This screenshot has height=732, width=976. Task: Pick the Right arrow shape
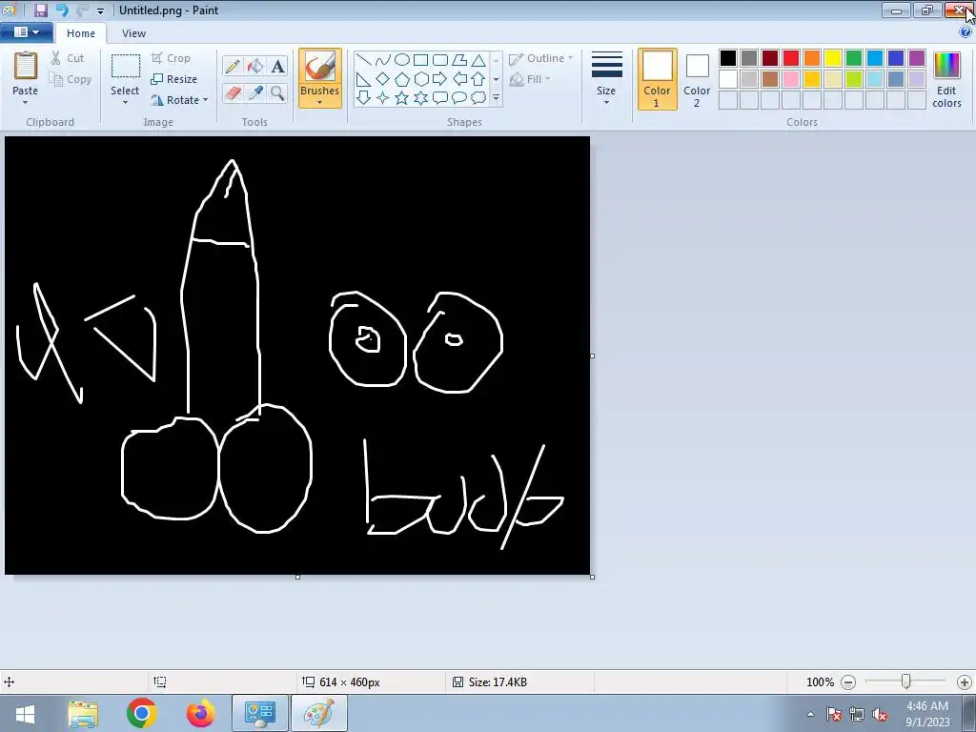pos(440,79)
